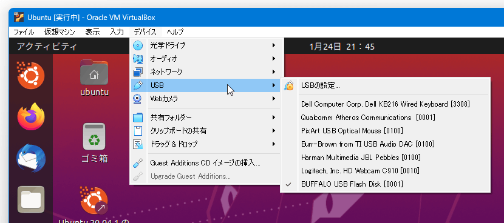Click the network icon in Devices menu

click(x=138, y=72)
